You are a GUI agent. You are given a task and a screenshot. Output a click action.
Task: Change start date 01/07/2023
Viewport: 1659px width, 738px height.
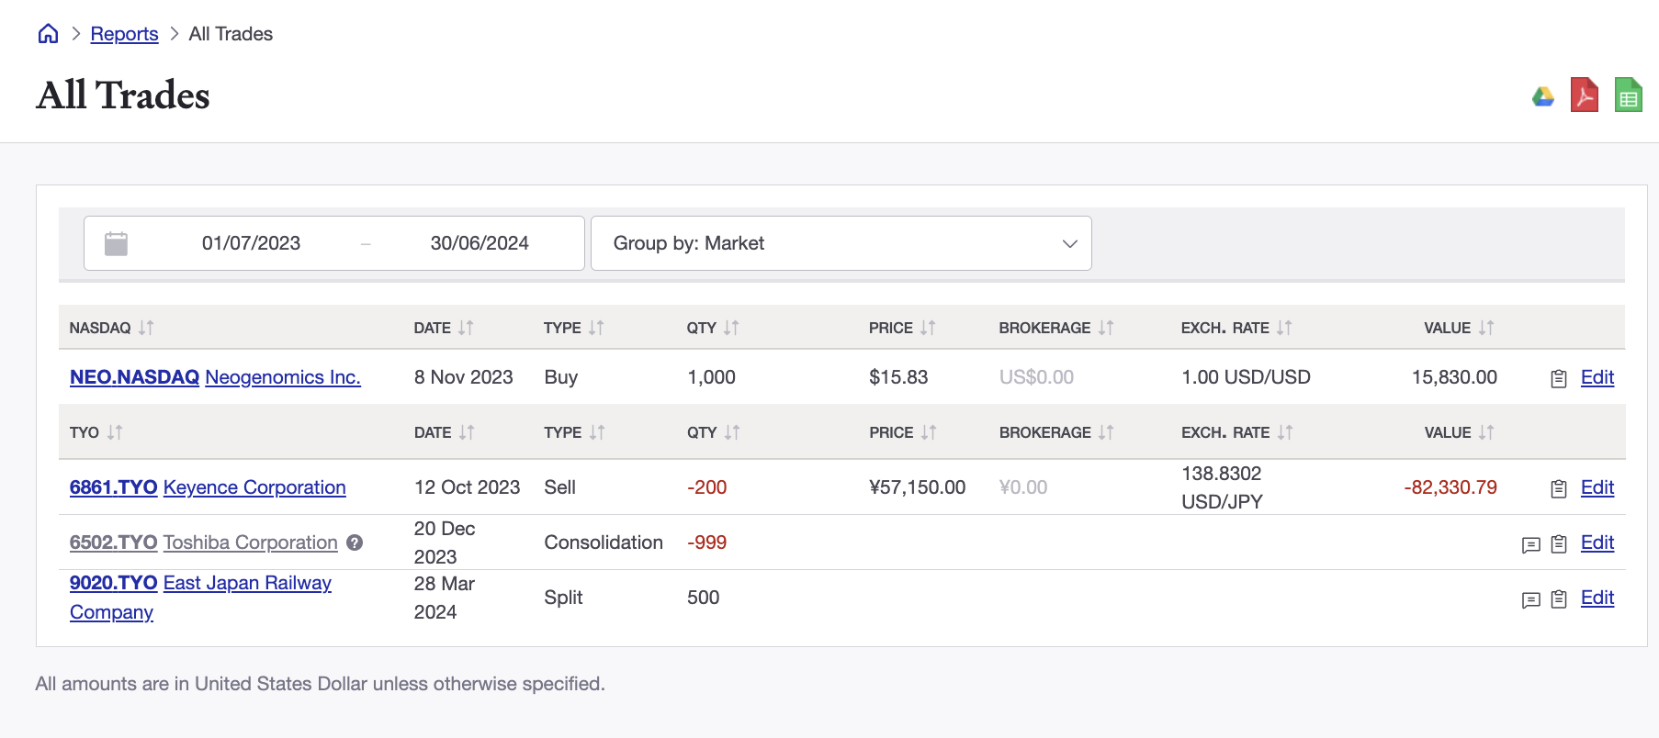[x=251, y=243]
